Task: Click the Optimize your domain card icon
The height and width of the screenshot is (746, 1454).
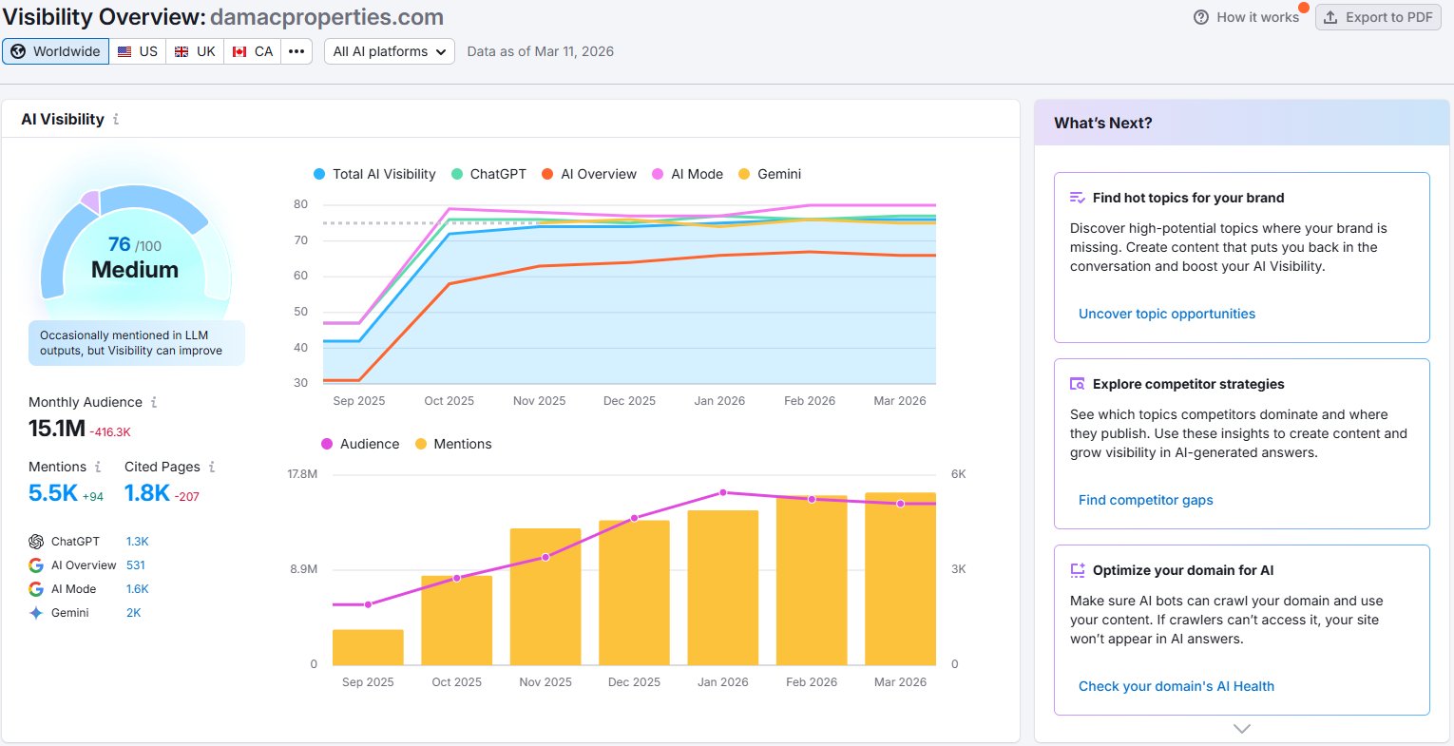Action: (x=1078, y=570)
